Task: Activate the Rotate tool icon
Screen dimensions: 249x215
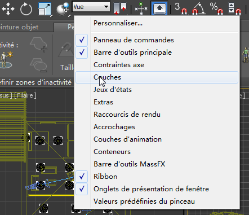Action: (26, 9)
